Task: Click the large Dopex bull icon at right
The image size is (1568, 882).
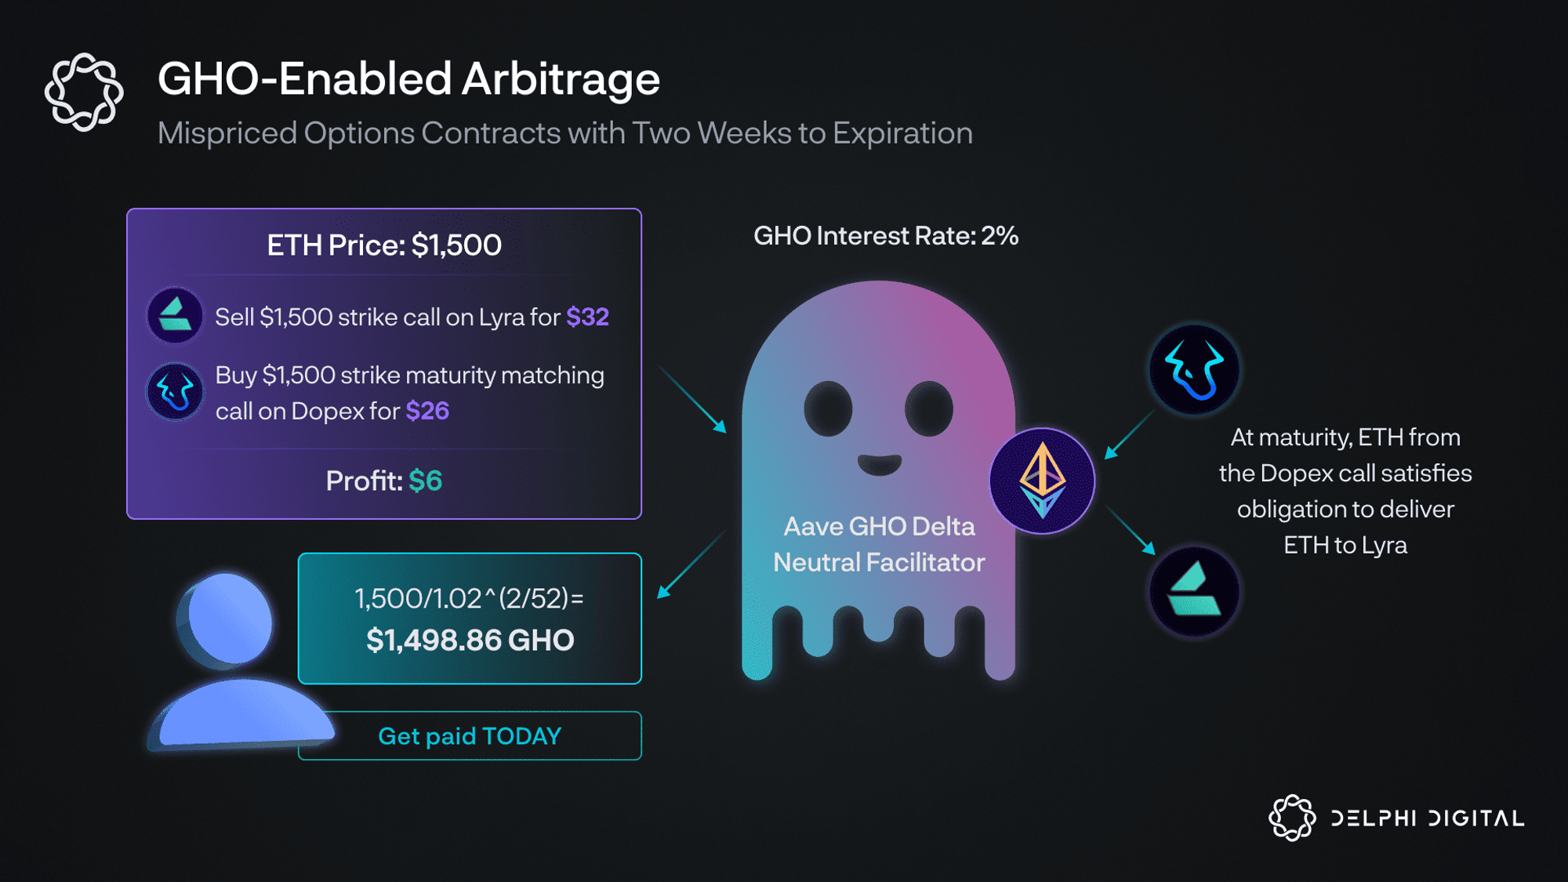Action: tap(1194, 369)
